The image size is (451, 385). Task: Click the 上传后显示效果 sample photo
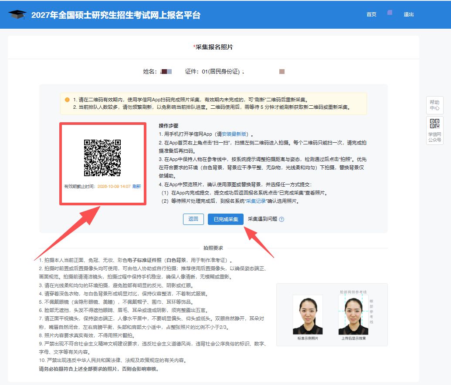353,315
